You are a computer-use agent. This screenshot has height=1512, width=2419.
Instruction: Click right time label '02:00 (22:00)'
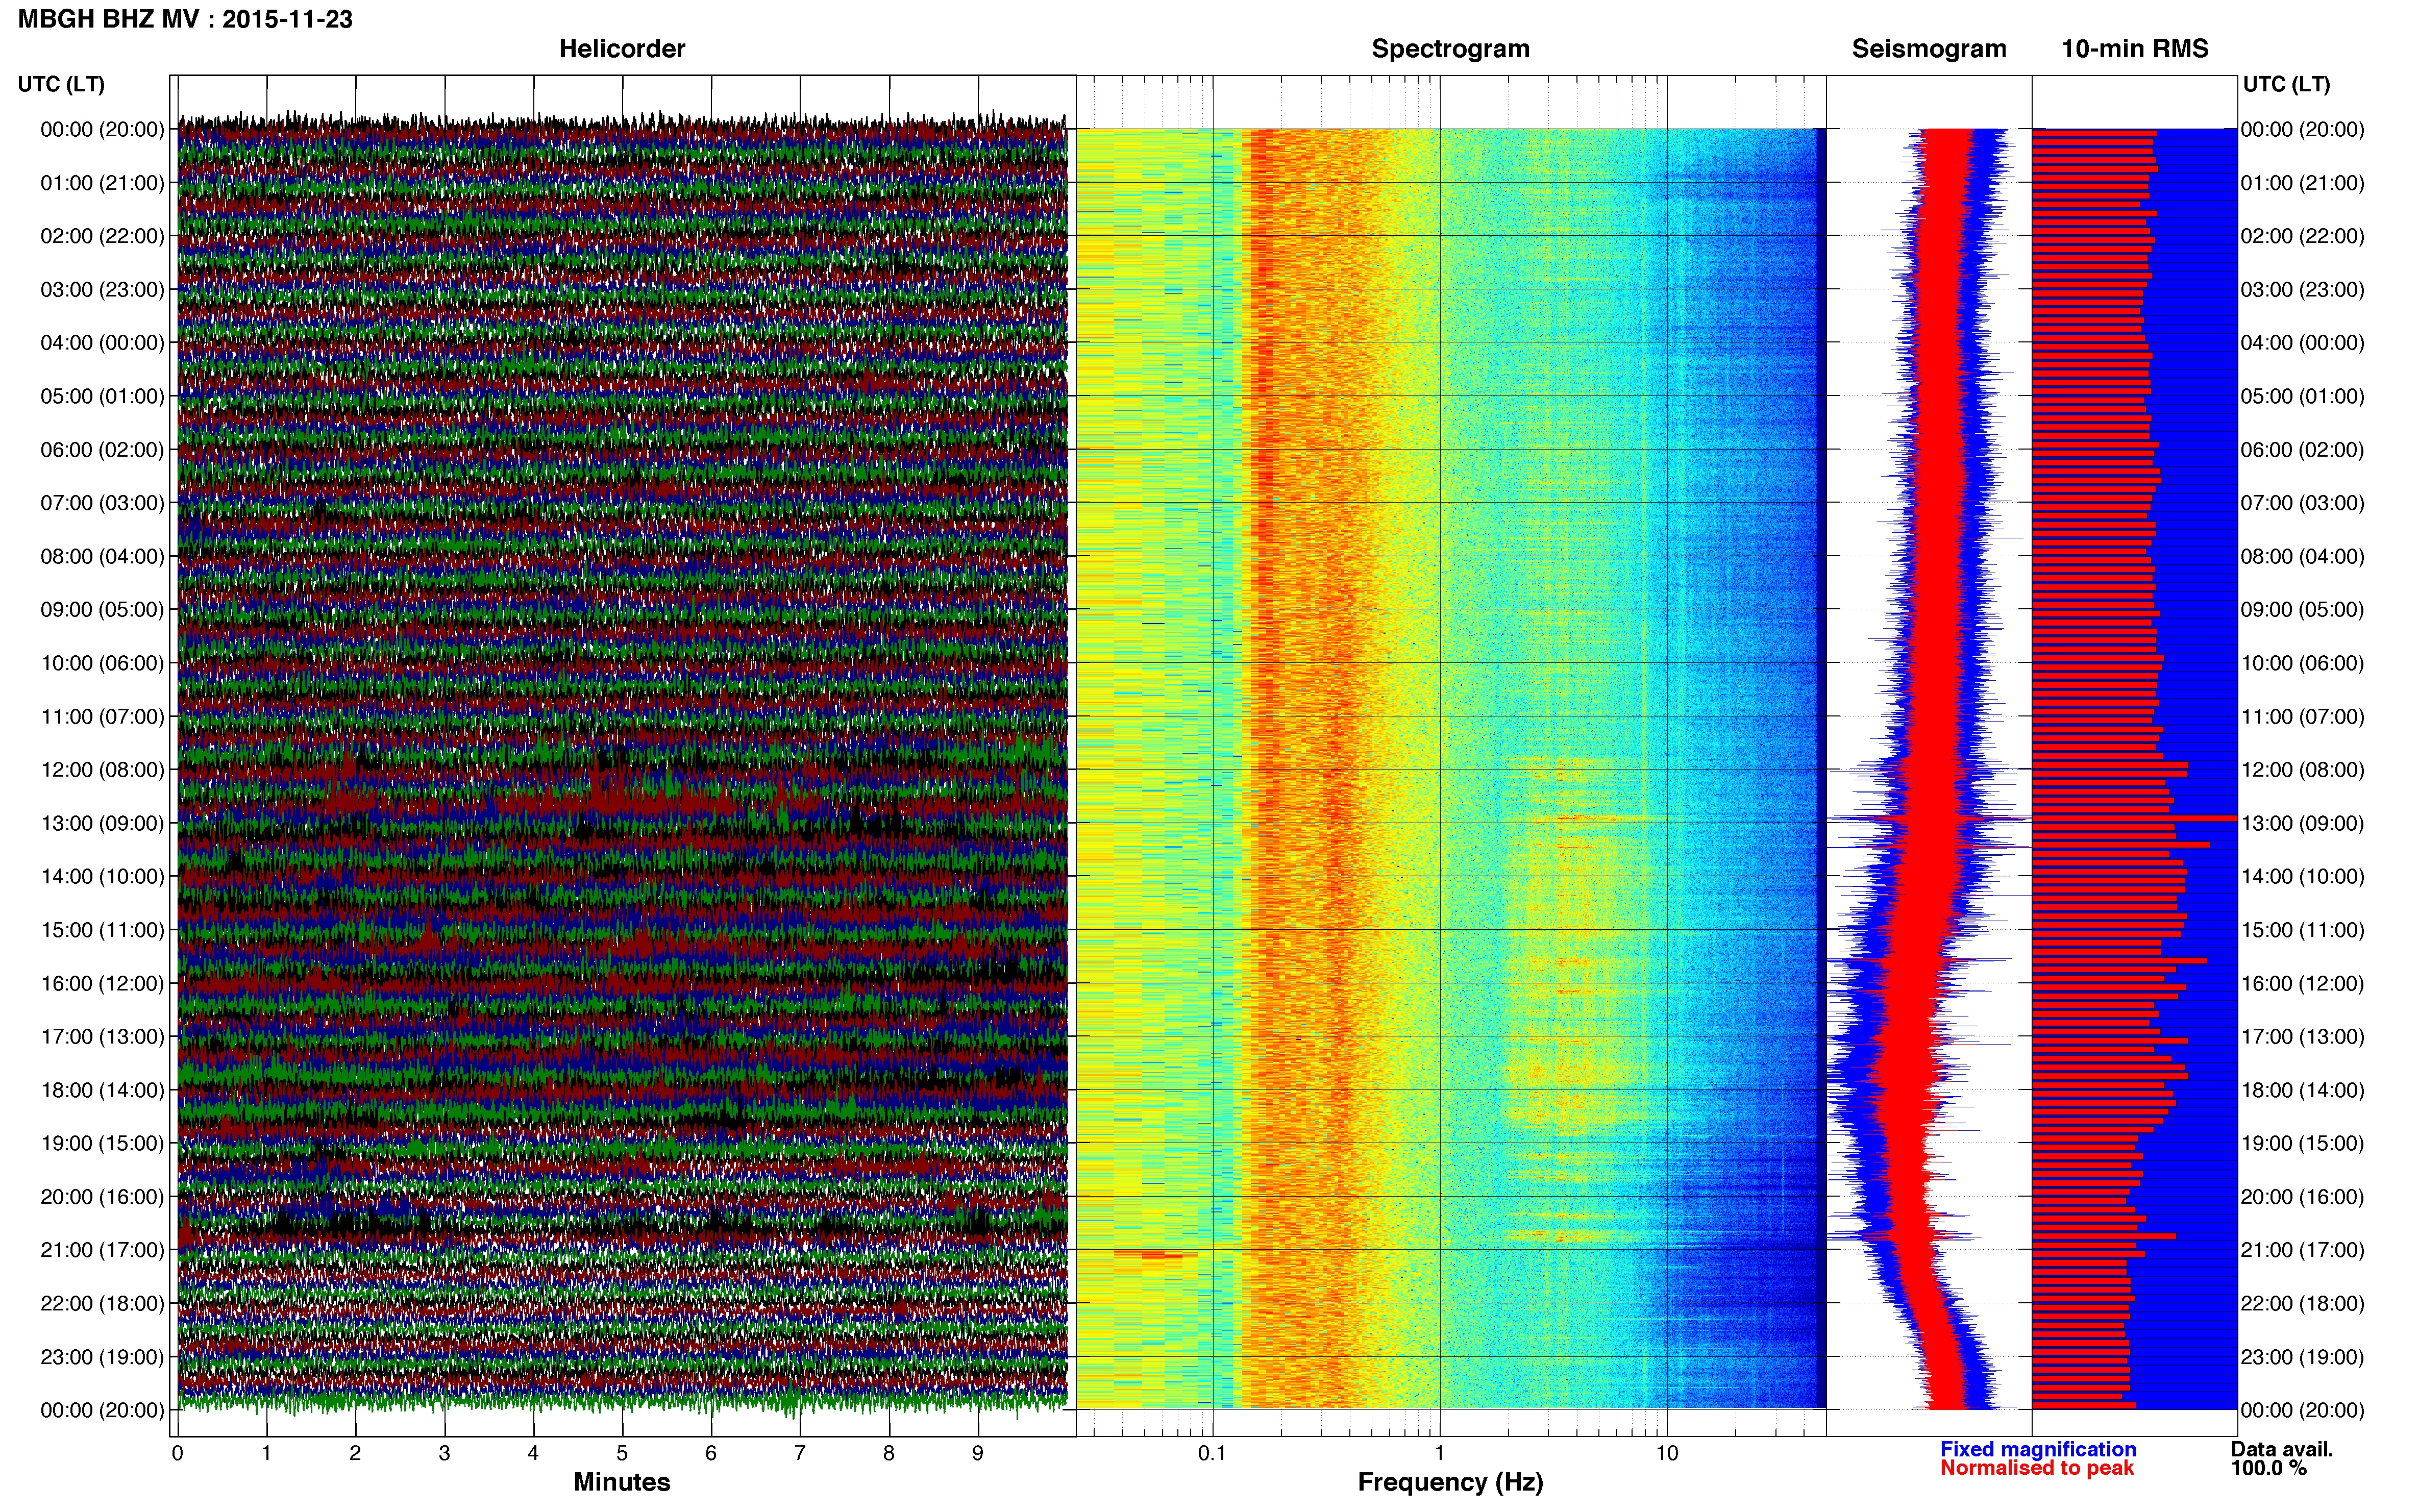[2302, 236]
